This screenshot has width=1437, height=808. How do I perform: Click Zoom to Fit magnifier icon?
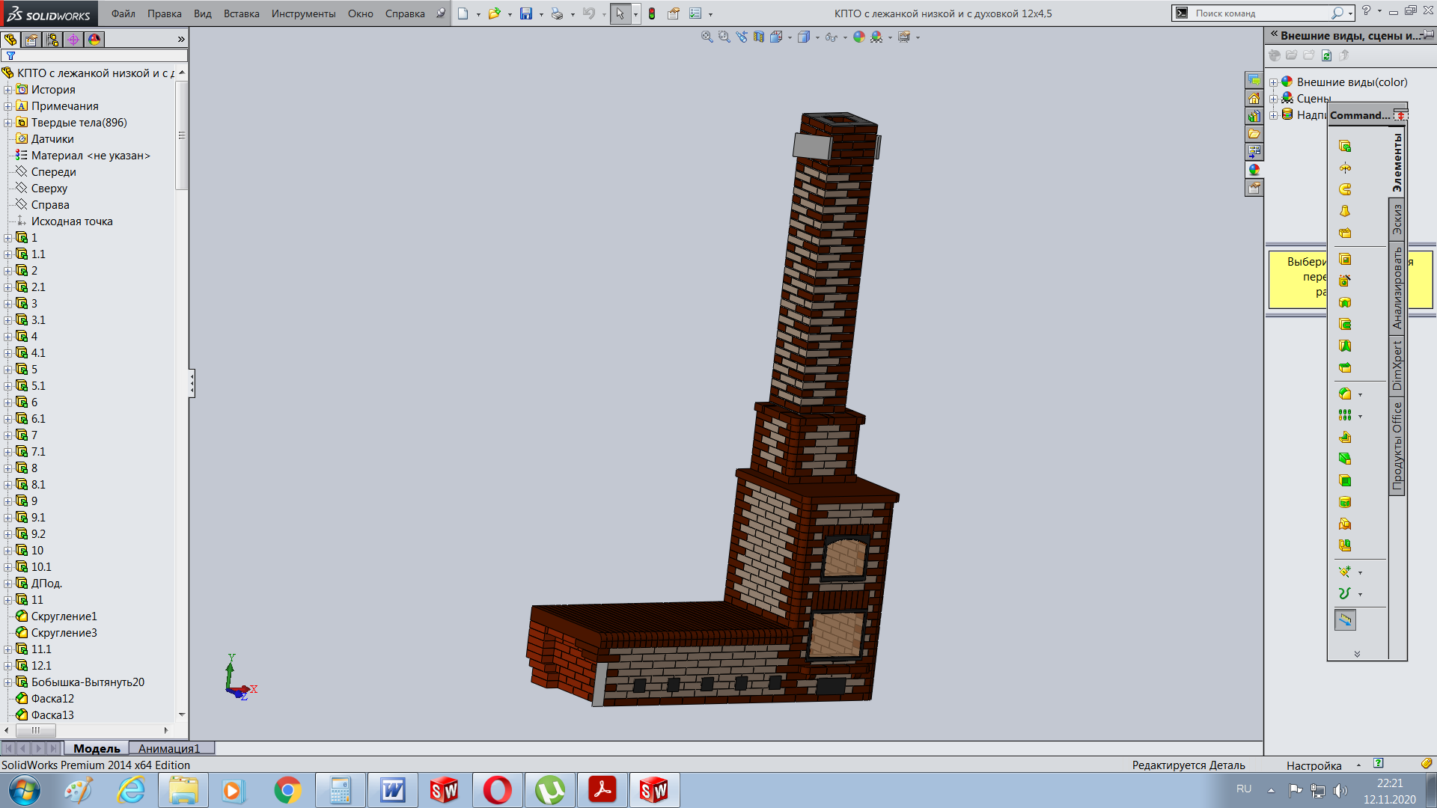point(707,37)
